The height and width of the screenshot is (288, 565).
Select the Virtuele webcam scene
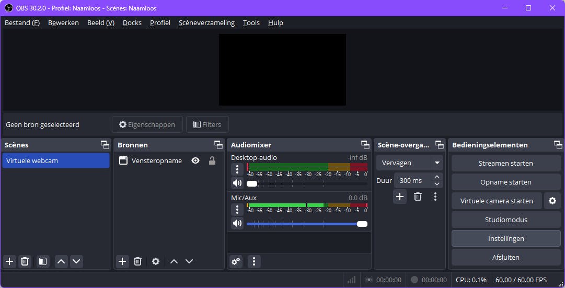point(56,161)
